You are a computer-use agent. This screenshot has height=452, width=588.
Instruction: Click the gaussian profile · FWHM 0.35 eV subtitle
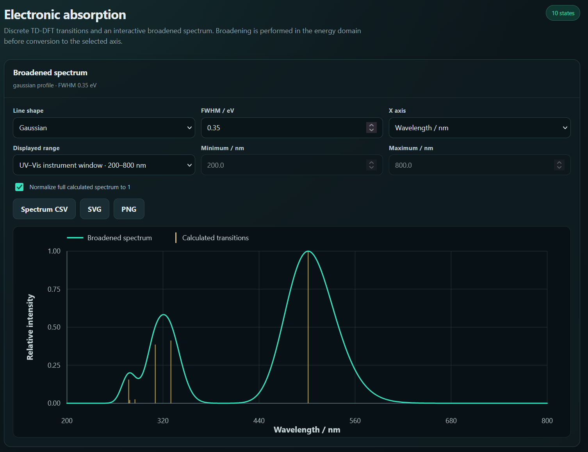55,85
